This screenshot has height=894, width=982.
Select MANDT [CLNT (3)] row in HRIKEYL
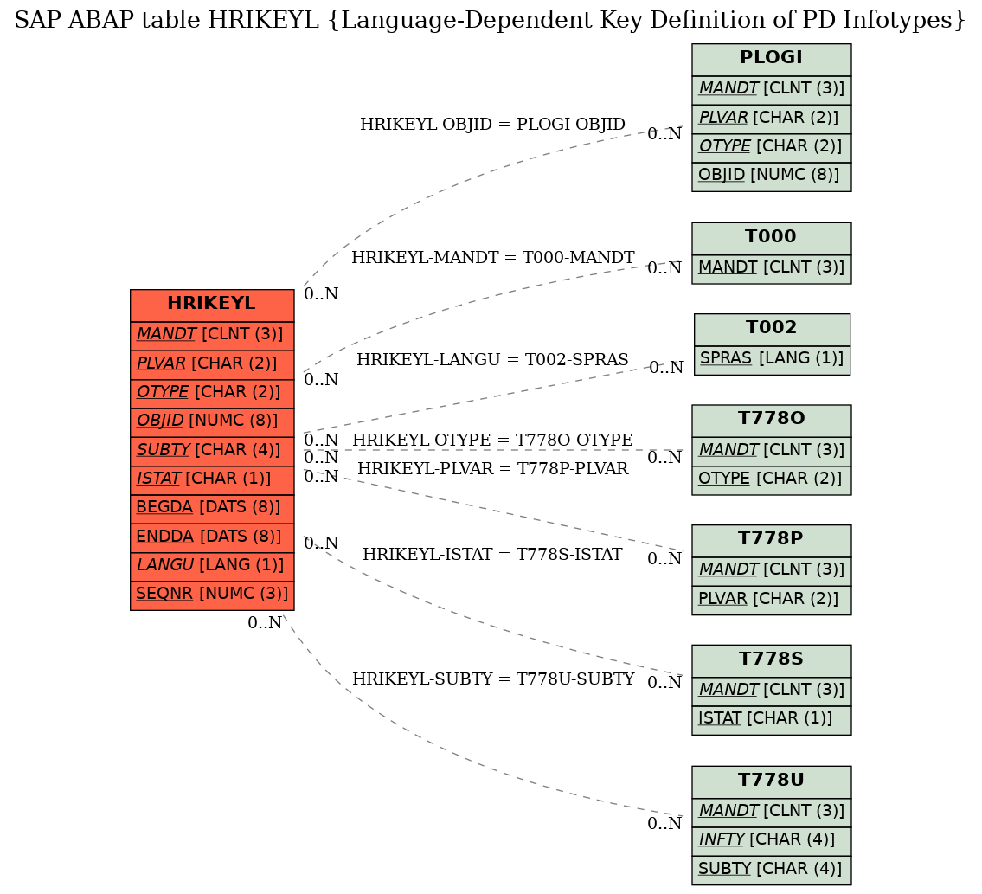point(212,335)
